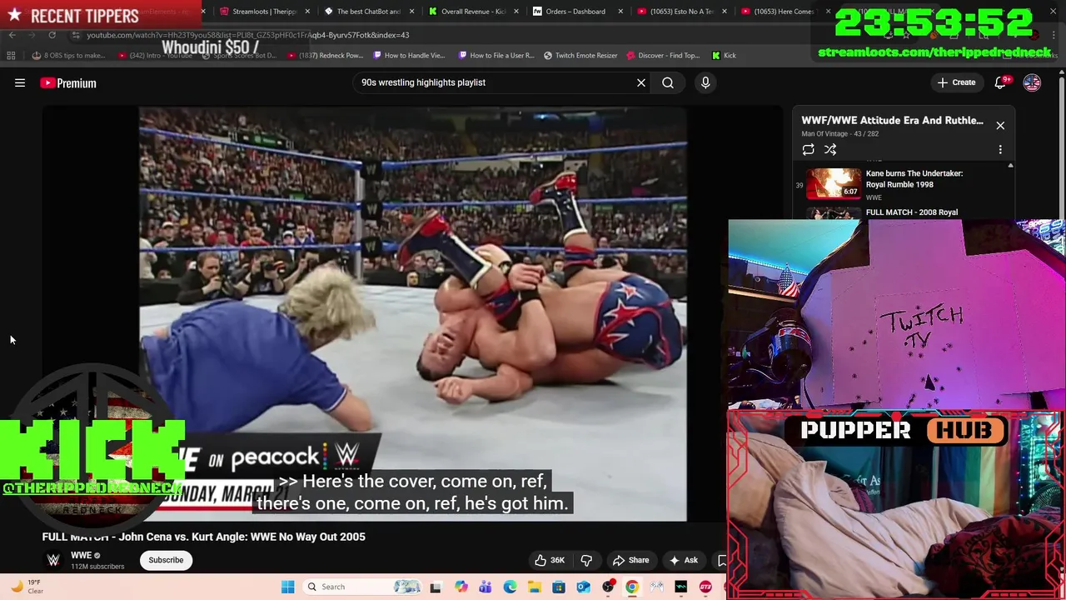Launch Microsoft Edge from taskbar
This screenshot has width=1066, height=600.
coord(510,587)
